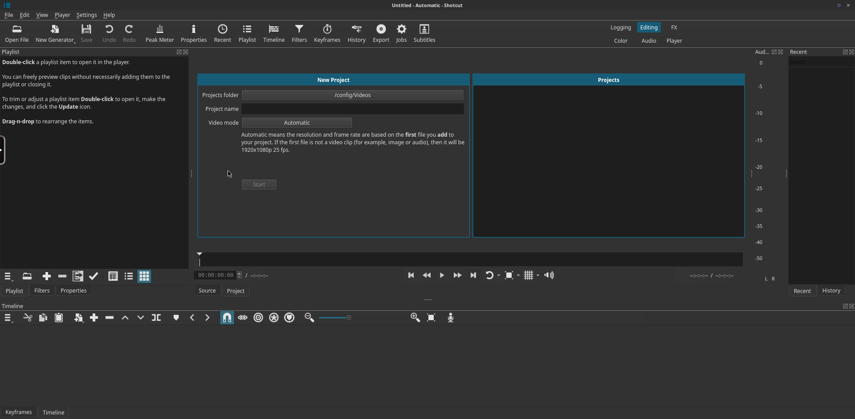
Task: Open the grid overlay options dropdown arrow
Action: (538, 276)
